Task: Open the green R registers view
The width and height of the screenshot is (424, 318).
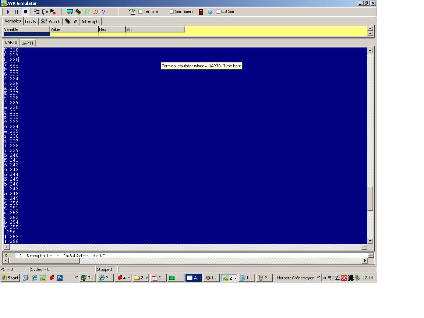Action: (87, 12)
